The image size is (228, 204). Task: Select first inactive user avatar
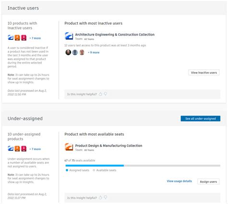pos(68,52)
